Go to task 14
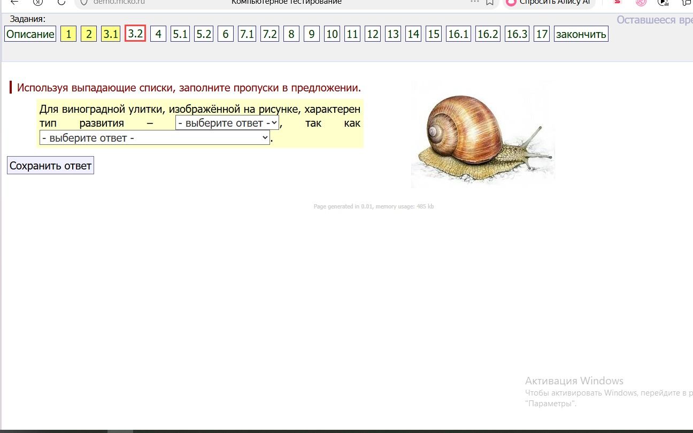The width and height of the screenshot is (693, 433). point(413,34)
